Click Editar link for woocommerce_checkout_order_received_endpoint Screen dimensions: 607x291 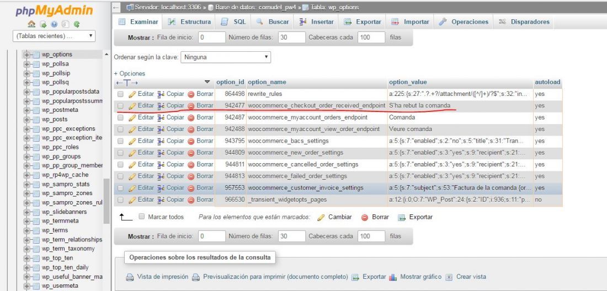(x=146, y=105)
